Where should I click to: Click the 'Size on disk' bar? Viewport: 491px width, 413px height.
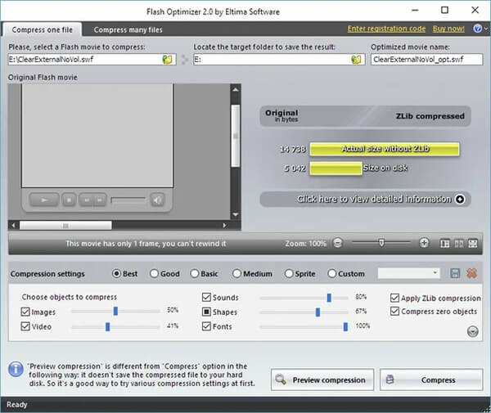(x=336, y=168)
